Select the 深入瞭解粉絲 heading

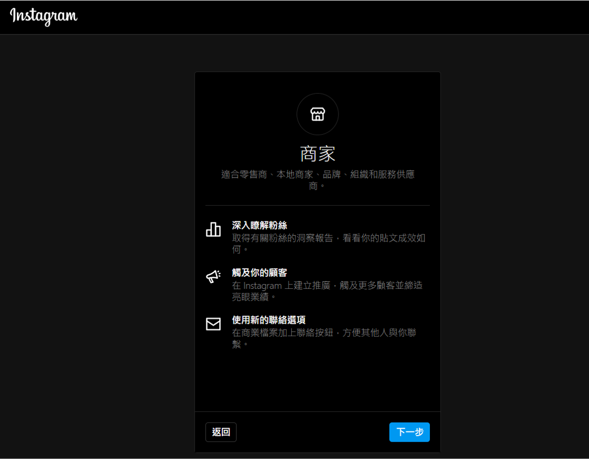click(259, 225)
